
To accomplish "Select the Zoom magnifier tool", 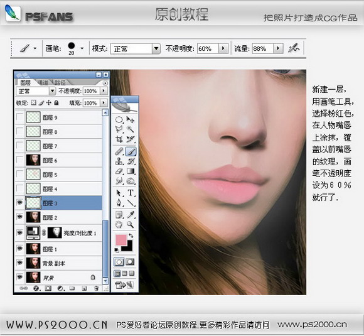I will coord(131,224).
